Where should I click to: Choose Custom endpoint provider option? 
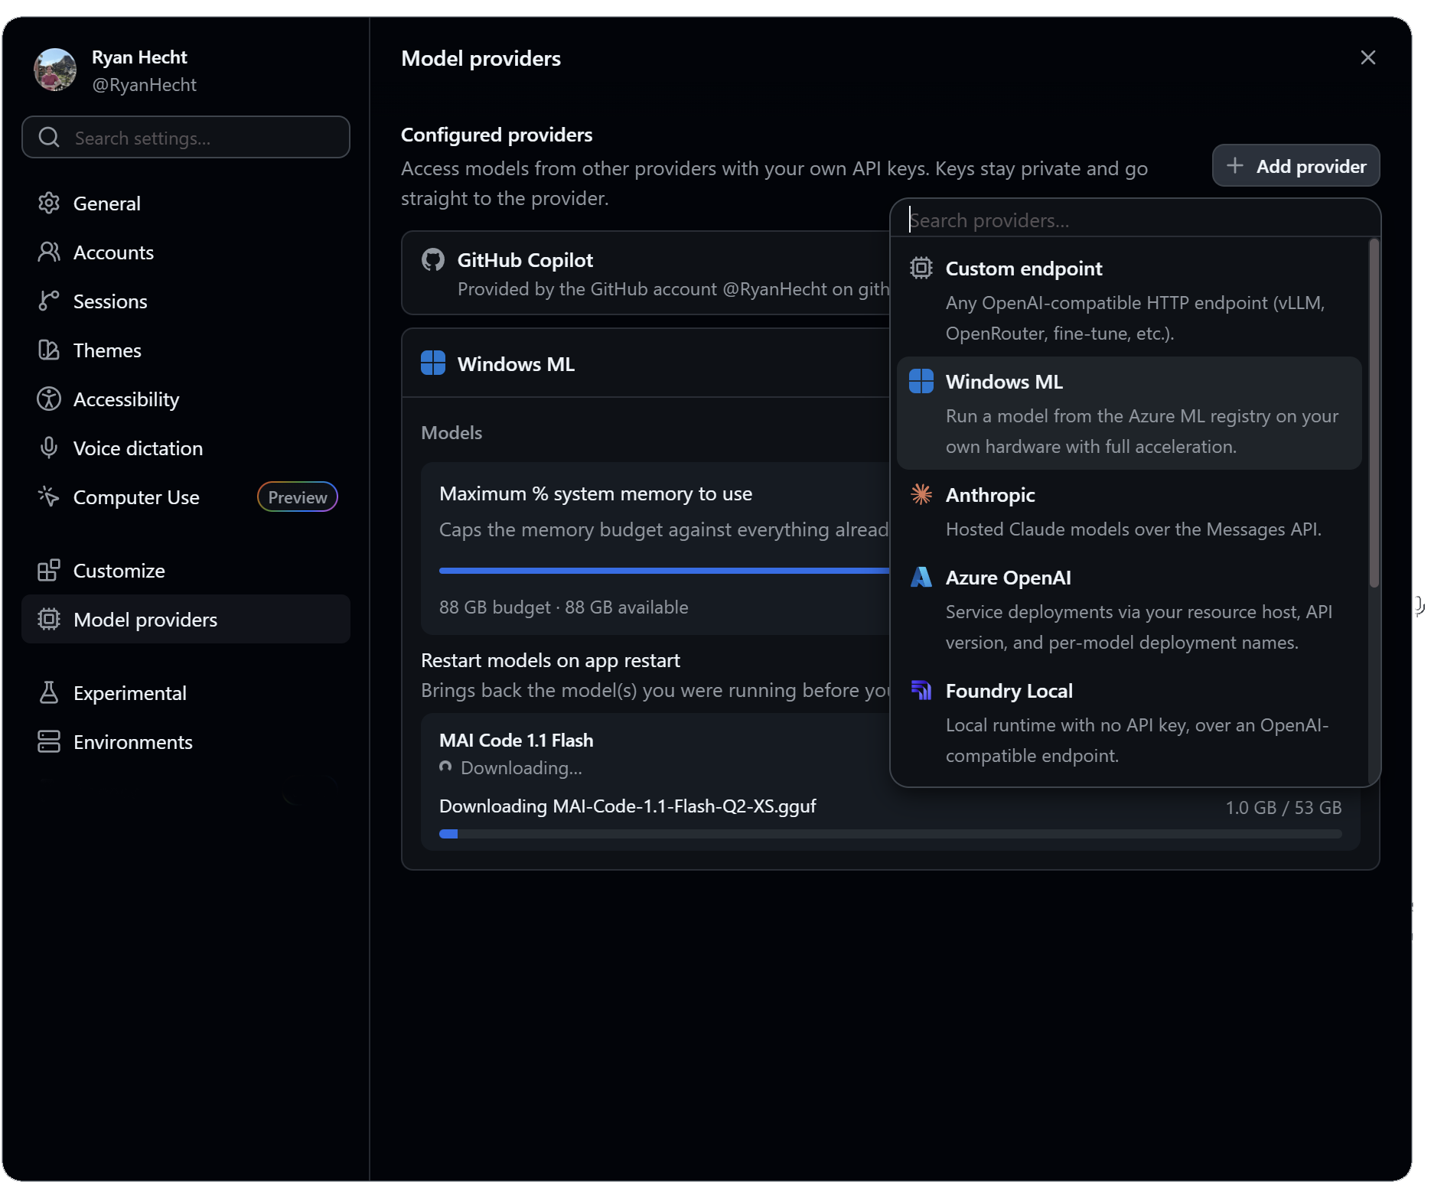point(1129,300)
